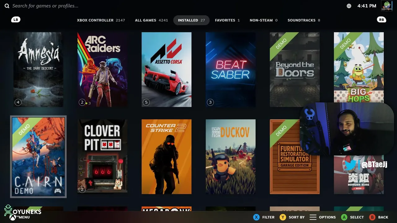The image size is (397, 223).
Task: Select the Big Hops demo cover
Action: 359,67
